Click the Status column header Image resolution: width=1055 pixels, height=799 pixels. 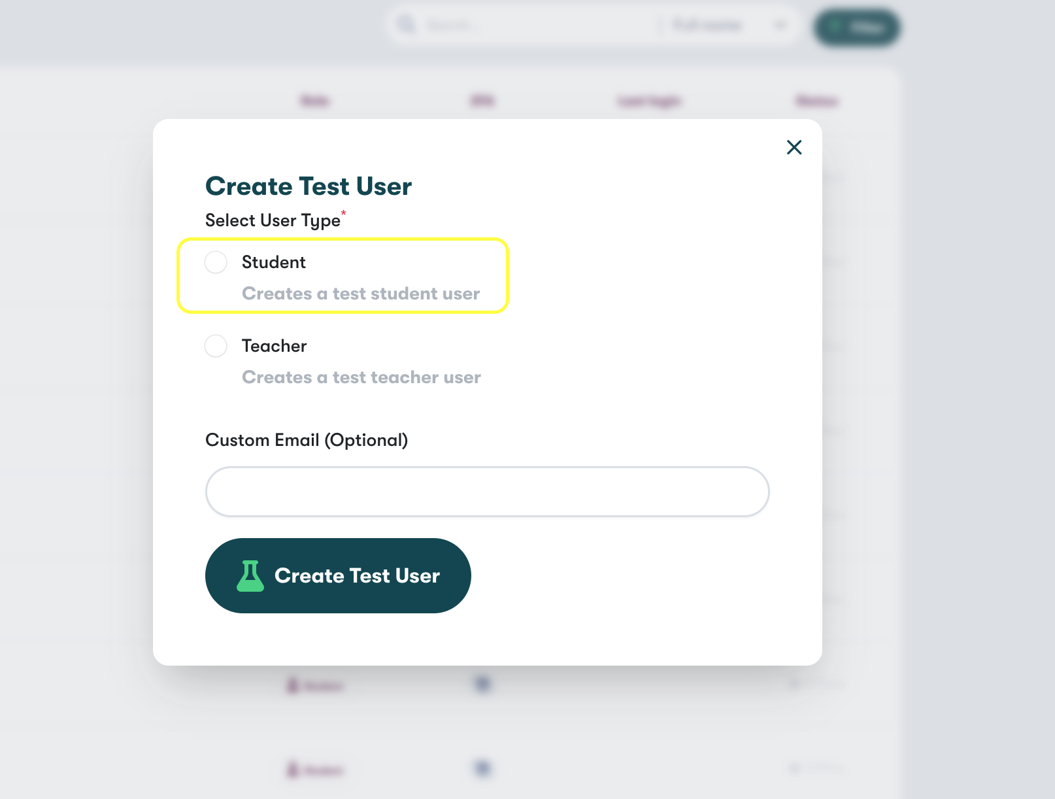point(817,101)
